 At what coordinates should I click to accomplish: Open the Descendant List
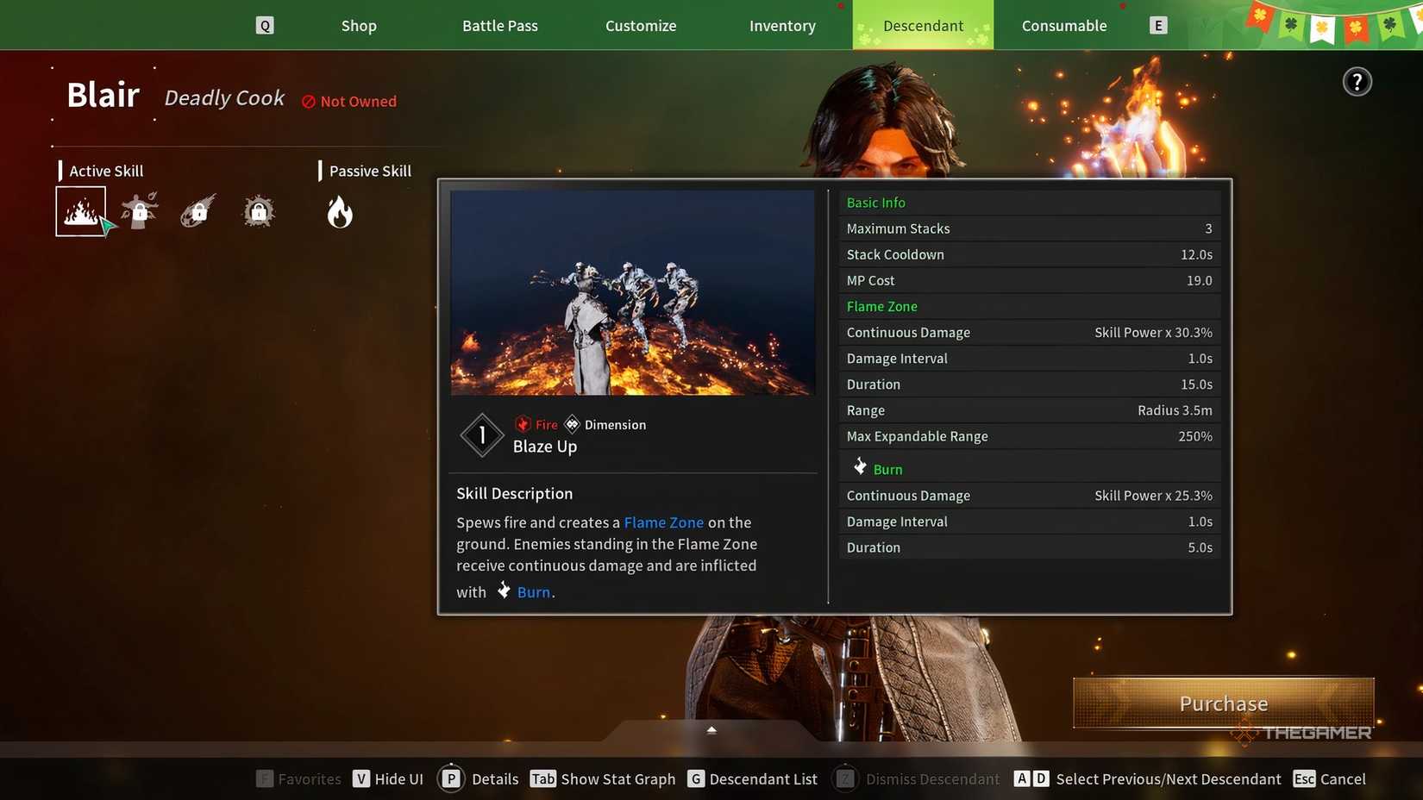[752, 779]
